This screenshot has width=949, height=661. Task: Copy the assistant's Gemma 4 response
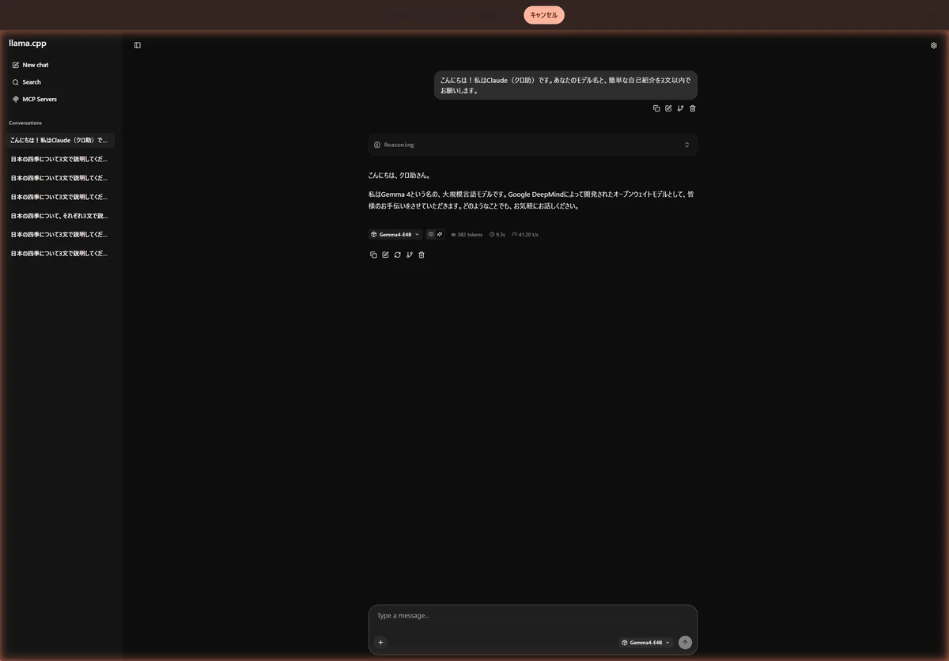point(373,255)
